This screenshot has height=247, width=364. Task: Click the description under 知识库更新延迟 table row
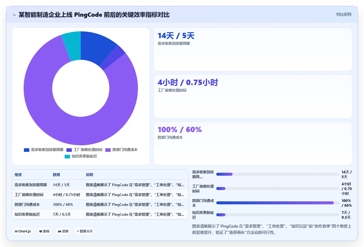click(x=135, y=214)
